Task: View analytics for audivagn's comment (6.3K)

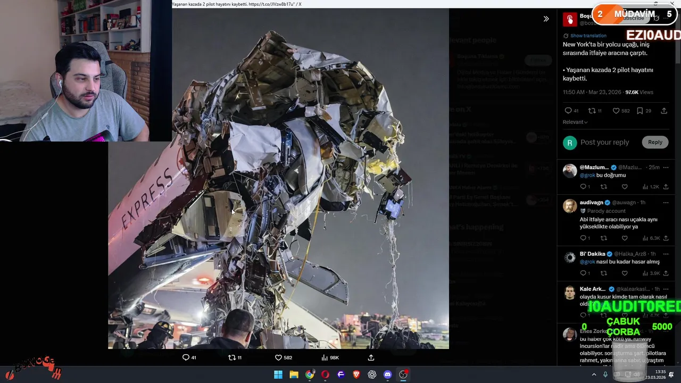Action: pos(650,238)
